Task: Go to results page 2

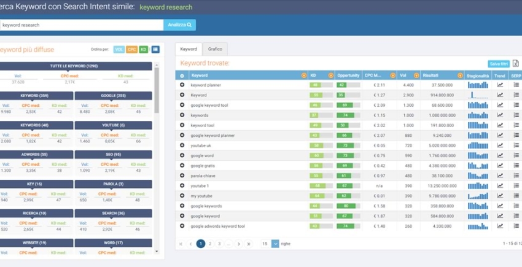Action: 210,244
